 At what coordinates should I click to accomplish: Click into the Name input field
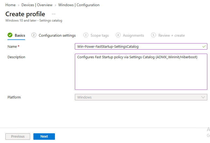pos(141,46)
